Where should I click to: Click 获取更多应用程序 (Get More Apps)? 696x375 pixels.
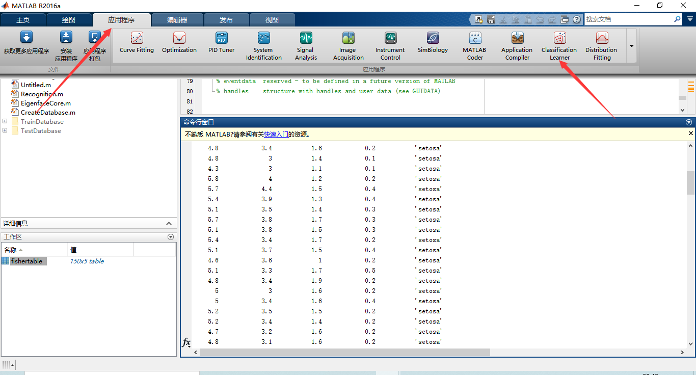[26, 43]
